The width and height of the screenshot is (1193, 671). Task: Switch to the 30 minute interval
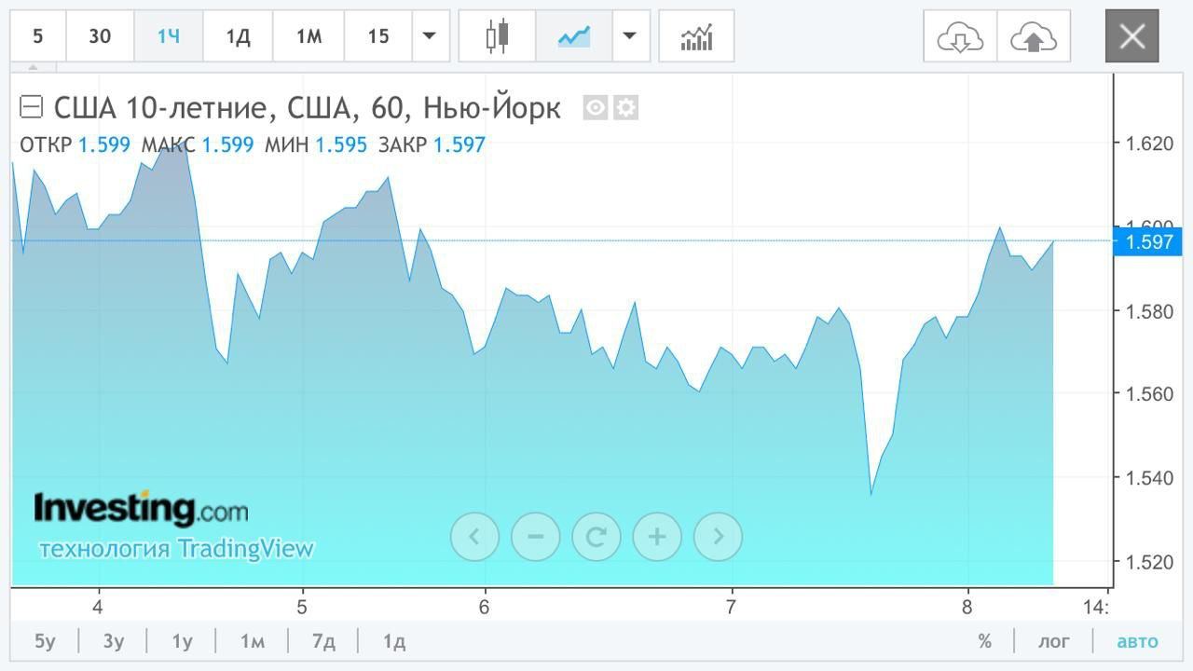[100, 36]
